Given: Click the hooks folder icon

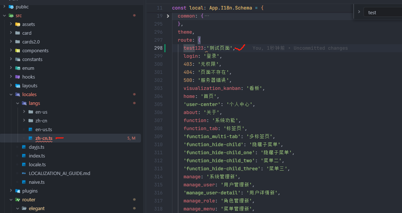Looking at the screenshot, I should tap(18, 77).
